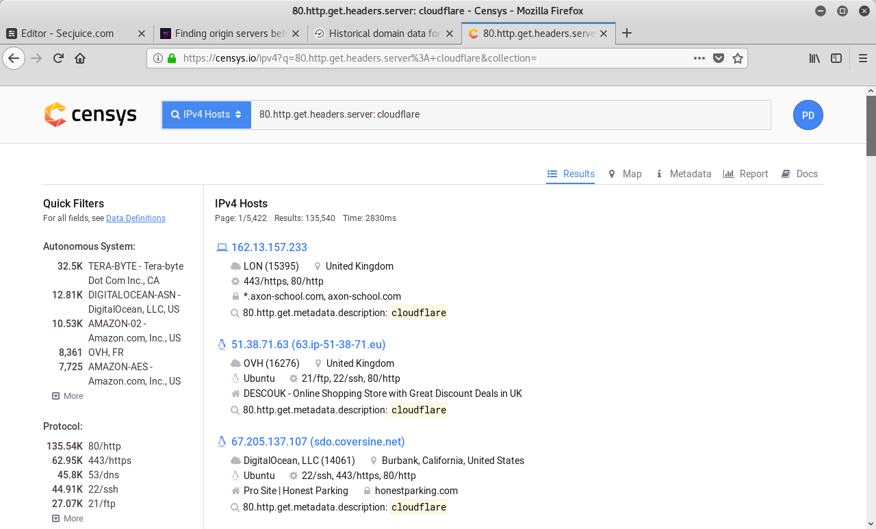Image resolution: width=876 pixels, height=529 pixels.
Task: Reload the current page
Action: point(58,58)
